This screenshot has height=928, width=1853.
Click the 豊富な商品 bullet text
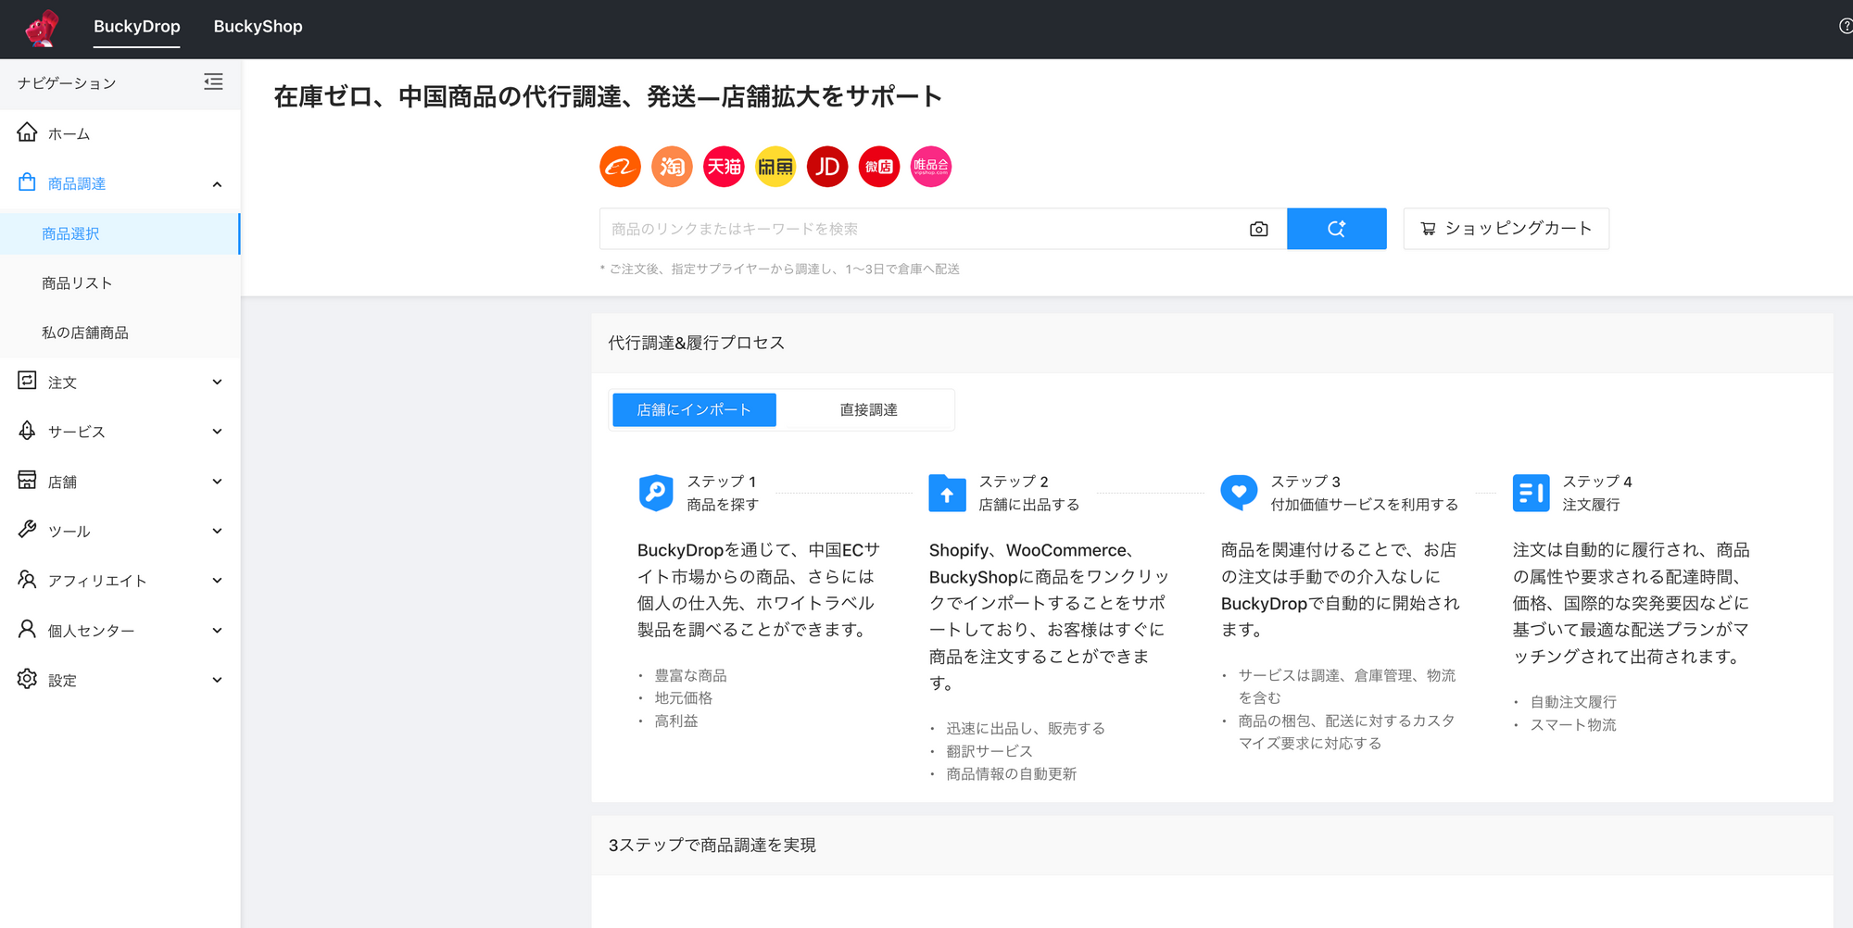pos(690,675)
